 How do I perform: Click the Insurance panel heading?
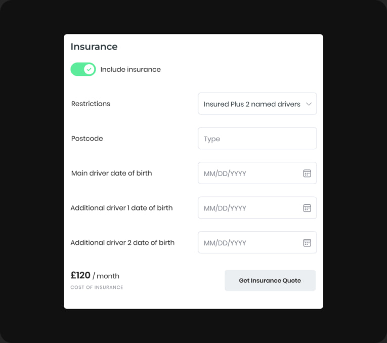pyautogui.click(x=94, y=47)
